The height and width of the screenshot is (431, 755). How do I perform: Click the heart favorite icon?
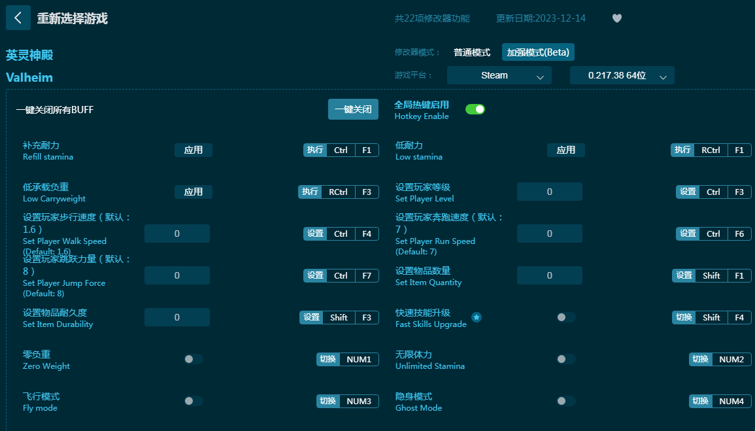[617, 18]
